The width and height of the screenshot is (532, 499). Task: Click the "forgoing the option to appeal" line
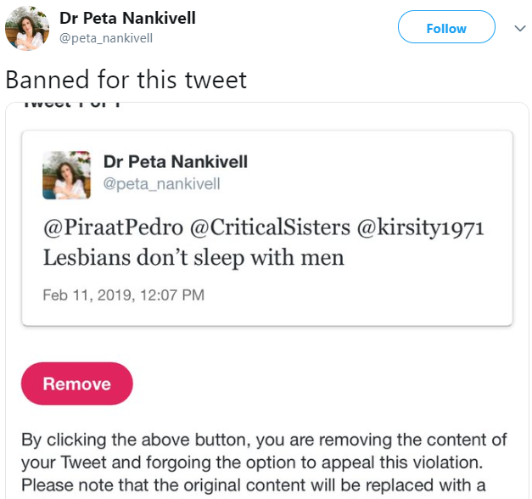[265, 463]
